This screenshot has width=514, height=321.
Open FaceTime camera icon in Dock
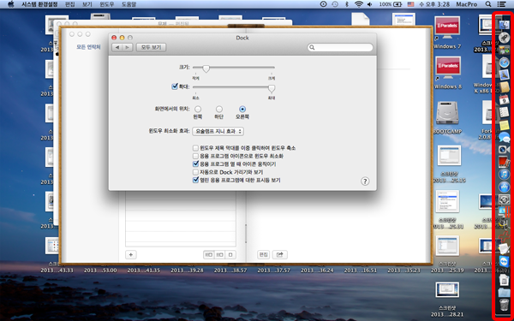505,149
